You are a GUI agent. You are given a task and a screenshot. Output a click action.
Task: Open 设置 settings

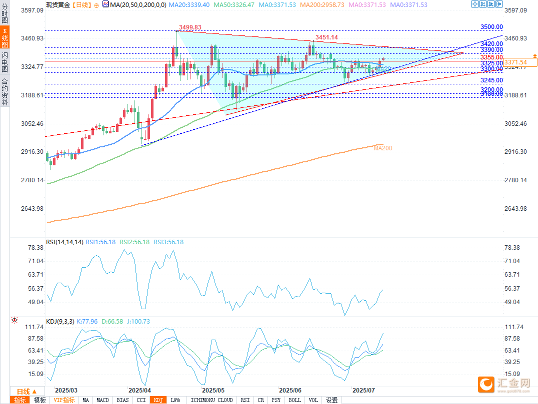pyautogui.click(x=332, y=400)
